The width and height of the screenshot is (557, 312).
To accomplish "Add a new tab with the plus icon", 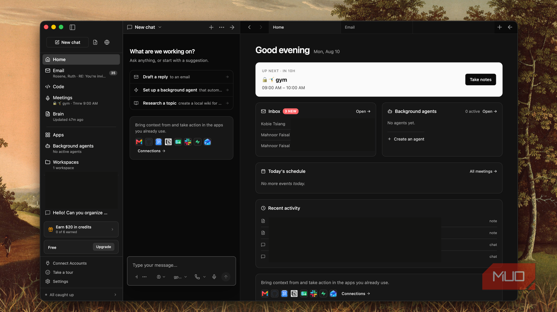I will [499, 27].
